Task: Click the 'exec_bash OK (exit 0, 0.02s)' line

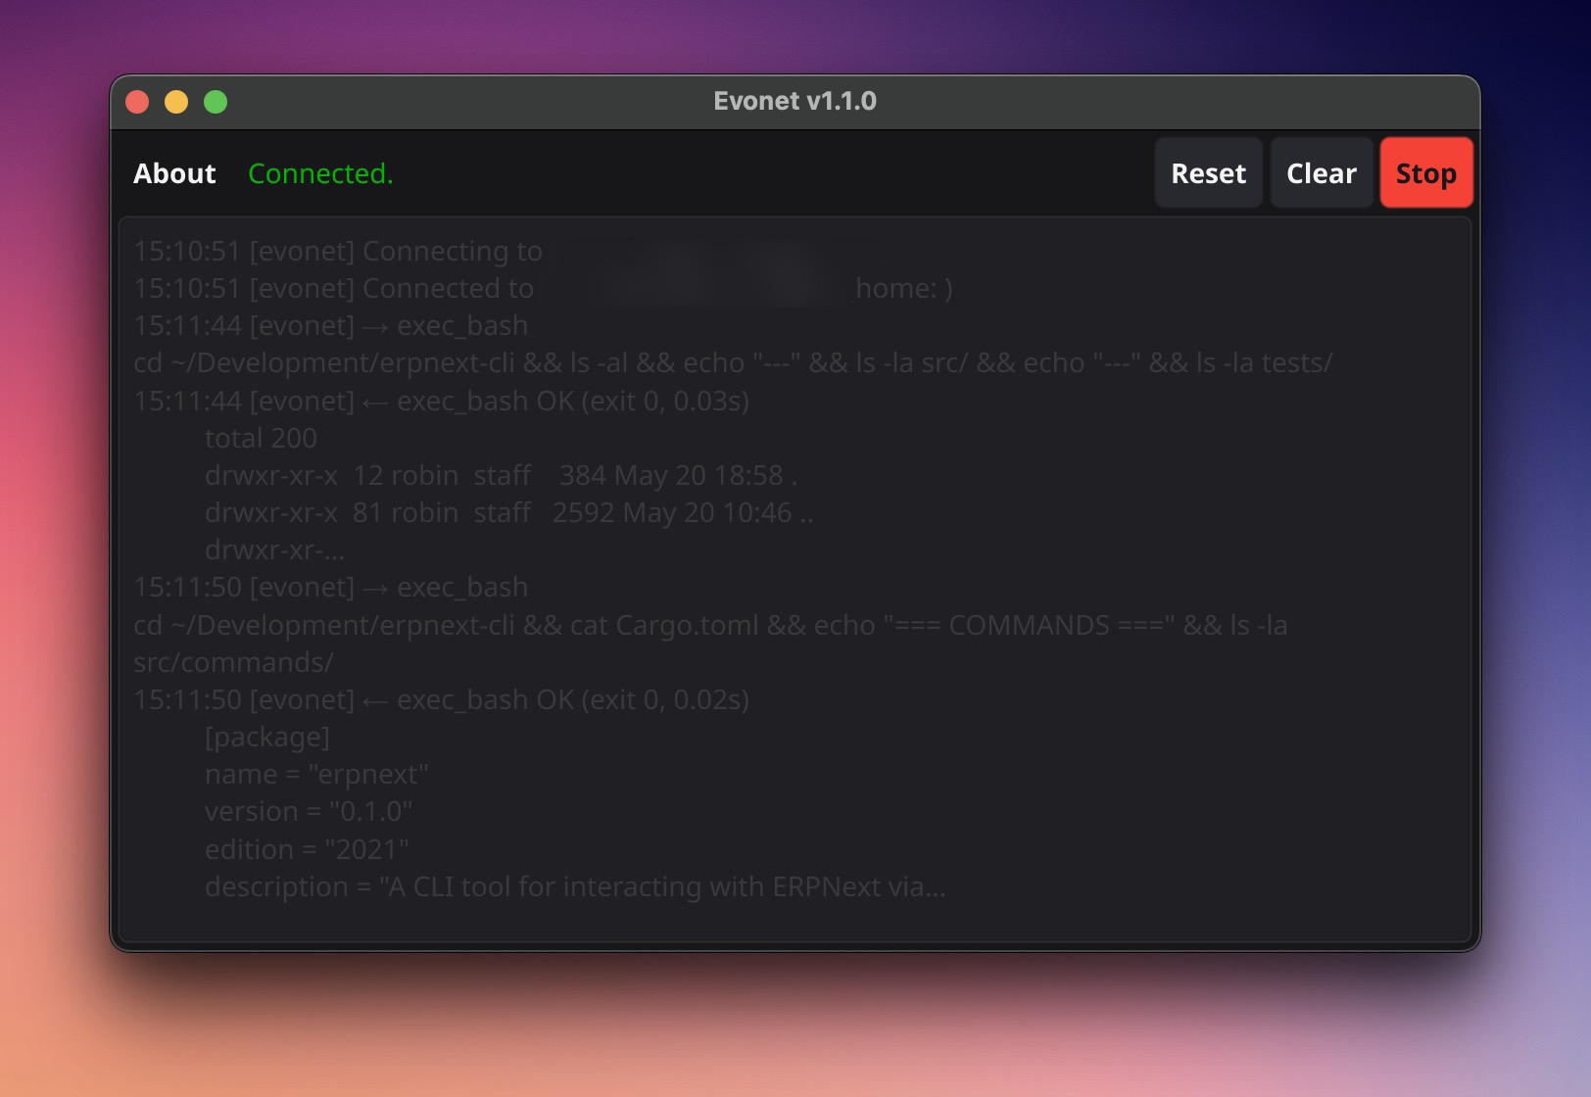Action: click(x=441, y=700)
